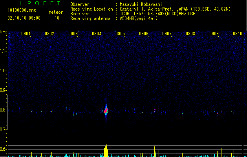Click the 1.1 frequency axis label
The width and height of the screenshot is (247, 157).
(x=3, y=51)
